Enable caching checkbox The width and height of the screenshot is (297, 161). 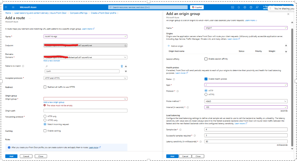[x=45, y=131]
